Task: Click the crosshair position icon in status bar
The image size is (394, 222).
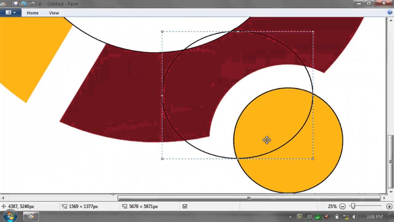Action: [x=4, y=206]
